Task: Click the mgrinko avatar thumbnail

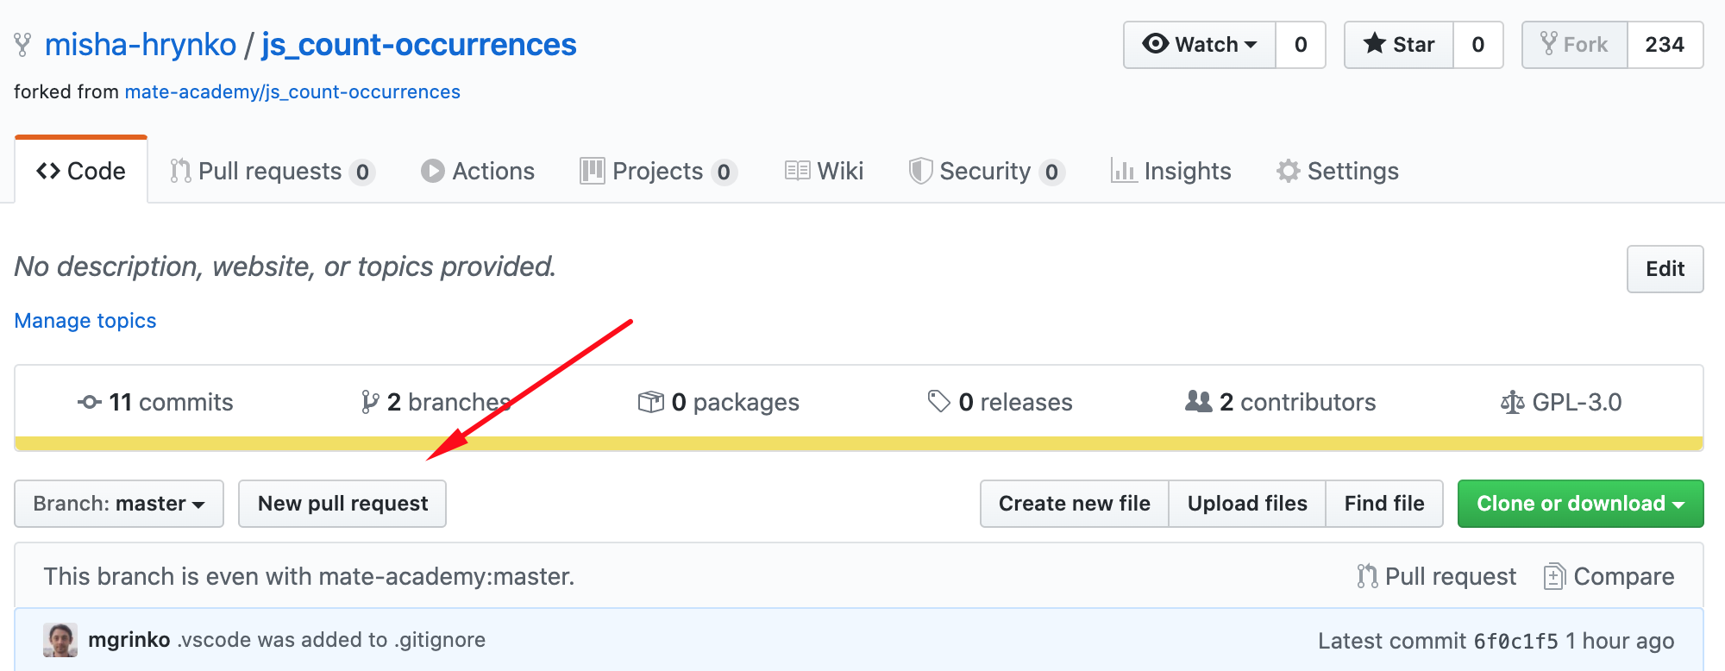Action: click(60, 640)
